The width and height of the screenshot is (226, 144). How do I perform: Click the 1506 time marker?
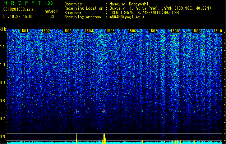pyautogui.click(x=132, y=31)
